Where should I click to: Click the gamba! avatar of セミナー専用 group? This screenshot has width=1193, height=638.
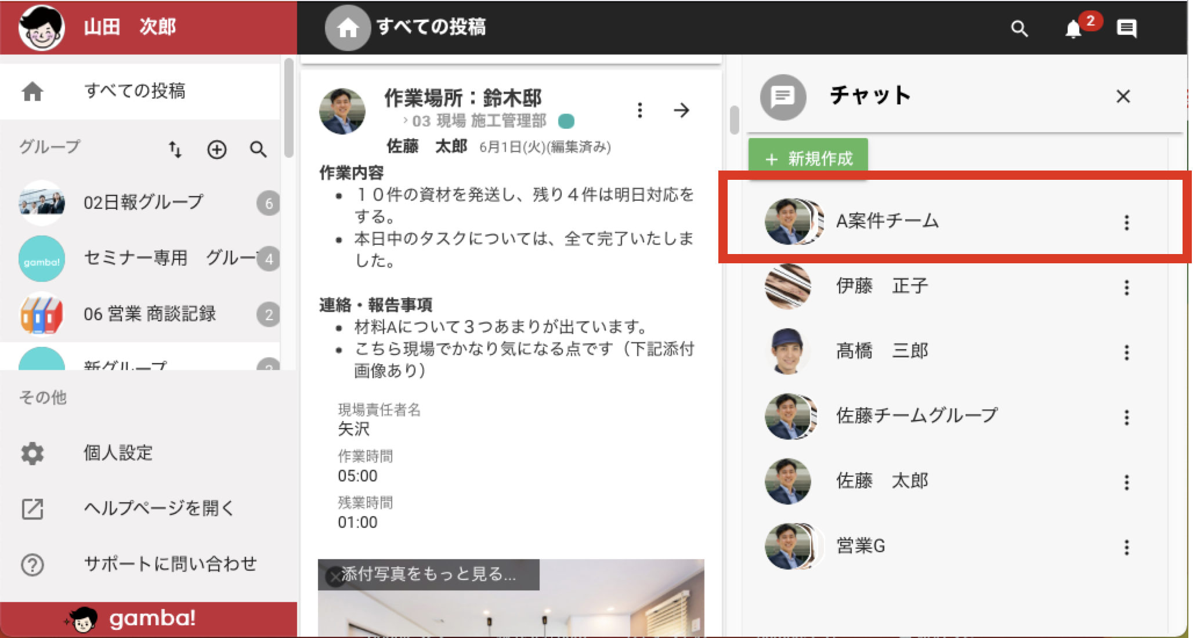pos(42,259)
